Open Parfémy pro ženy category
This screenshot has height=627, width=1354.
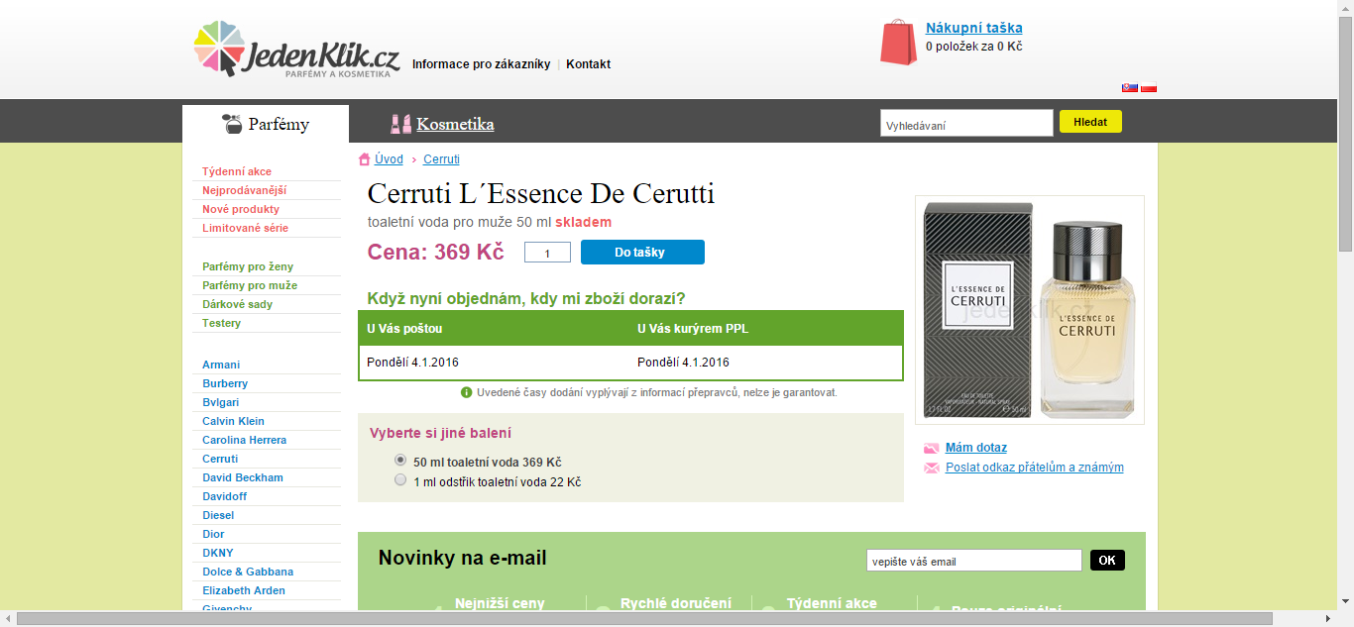(x=248, y=266)
